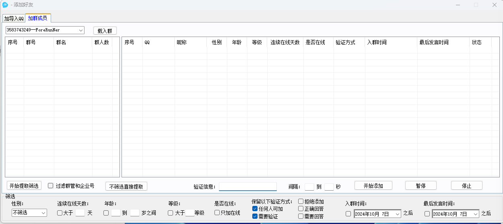Click the 载入群 button
The image size is (503, 224).
tap(105, 31)
